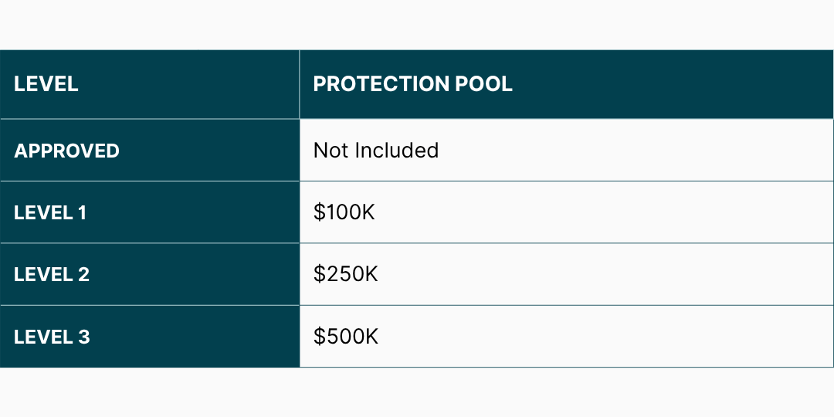Select the APPROVED row label
This screenshot has width=834, height=417.
66,151
